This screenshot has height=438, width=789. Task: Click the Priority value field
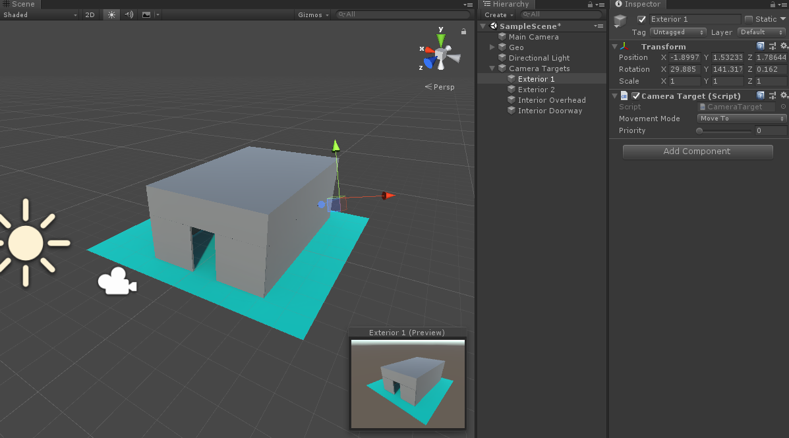[770, 131]
